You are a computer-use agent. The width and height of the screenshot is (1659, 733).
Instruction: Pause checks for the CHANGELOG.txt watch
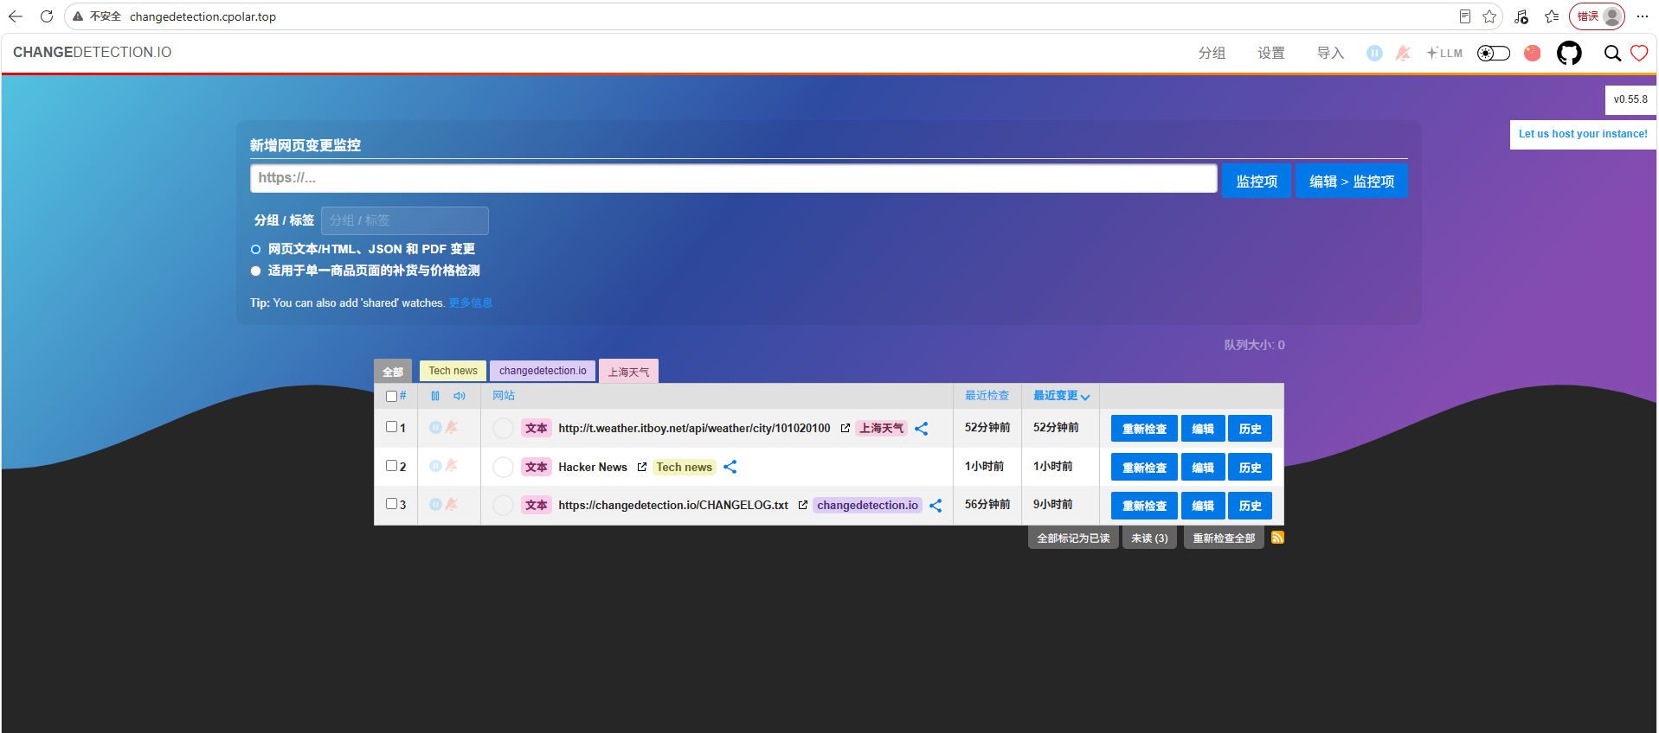[x=435, y=504]
